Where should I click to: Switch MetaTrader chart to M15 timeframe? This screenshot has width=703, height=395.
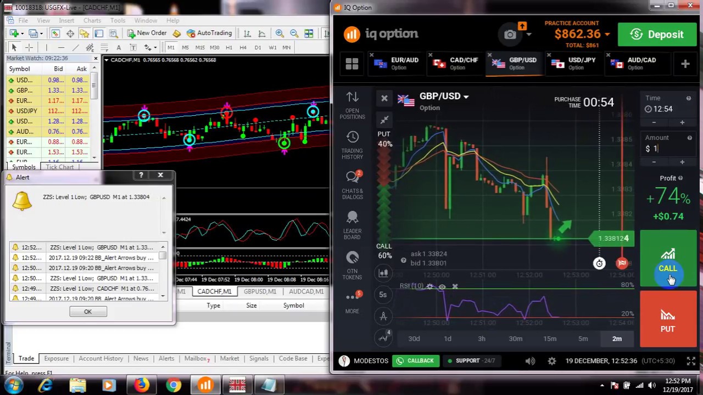[x=200, y=47]
